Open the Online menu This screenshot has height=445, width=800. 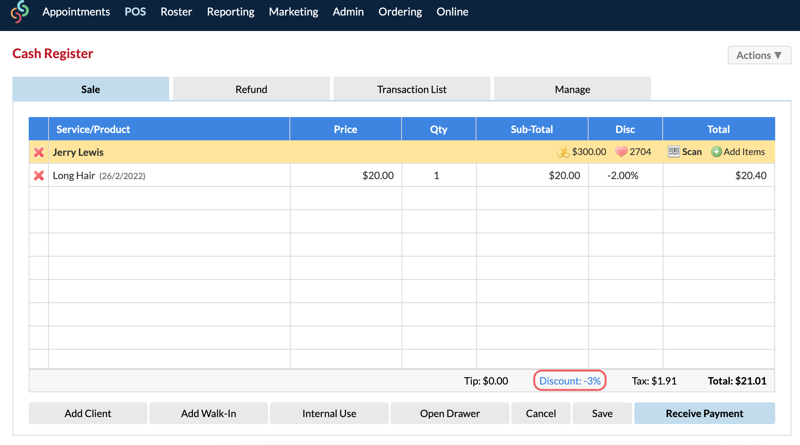452,12
